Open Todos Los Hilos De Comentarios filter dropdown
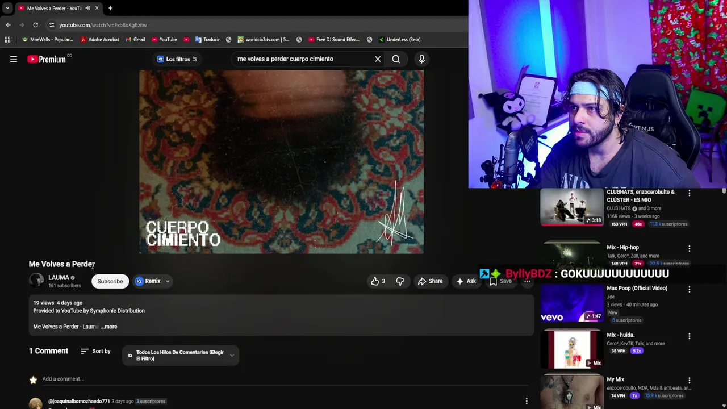This screenshot has height=409, width=727. pos(181,356)
